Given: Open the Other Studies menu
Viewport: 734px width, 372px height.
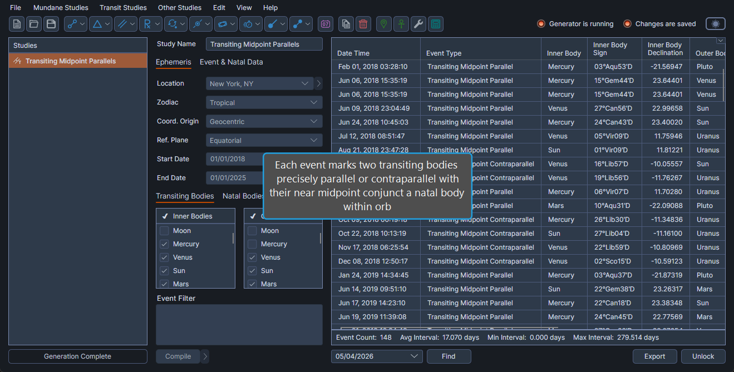Looking at the screenshot, I should coord(180,8).
